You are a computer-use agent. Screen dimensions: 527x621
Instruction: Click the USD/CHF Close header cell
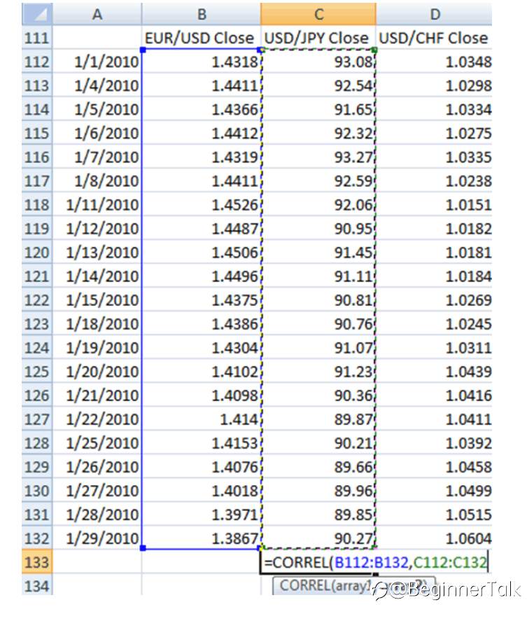coord(434,38)
